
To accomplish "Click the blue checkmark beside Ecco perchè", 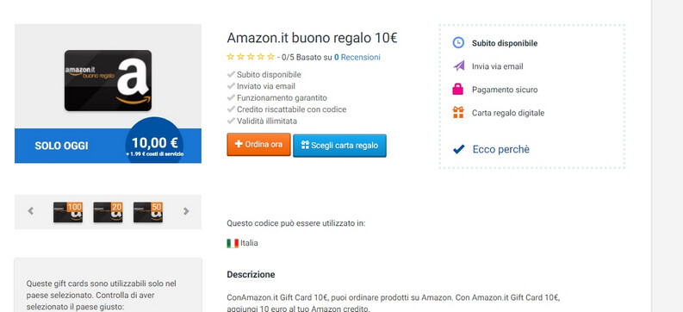I will pos(459,149).
